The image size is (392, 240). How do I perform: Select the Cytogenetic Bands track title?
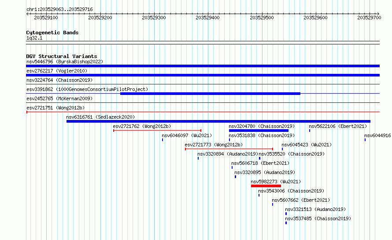52,33
